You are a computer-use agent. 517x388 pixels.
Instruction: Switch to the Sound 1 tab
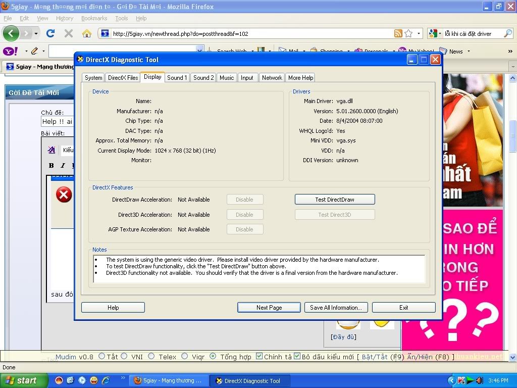[x=177, y=77]
